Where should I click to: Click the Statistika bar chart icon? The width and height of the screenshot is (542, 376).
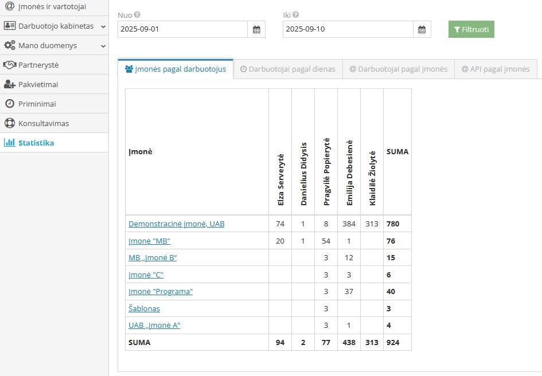pyautogui.click(x=9, y=143)
